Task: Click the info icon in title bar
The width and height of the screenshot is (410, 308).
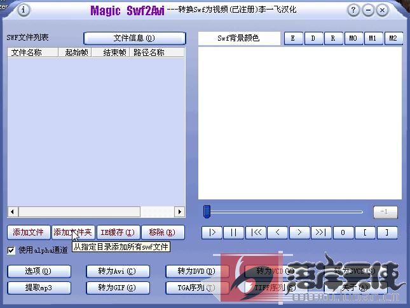Action: click(x=24, y=10)
